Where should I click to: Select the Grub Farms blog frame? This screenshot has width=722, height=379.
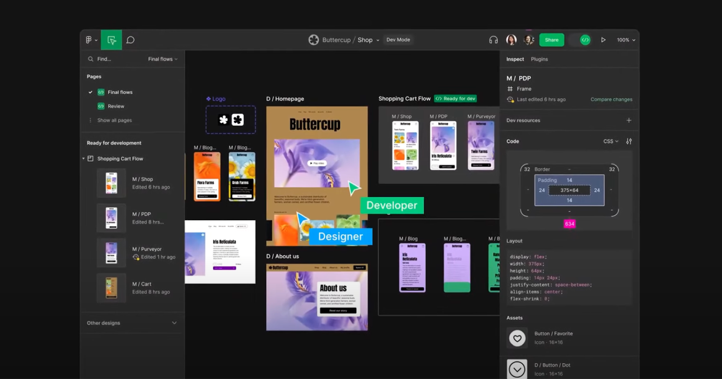(x=242, y=176)
